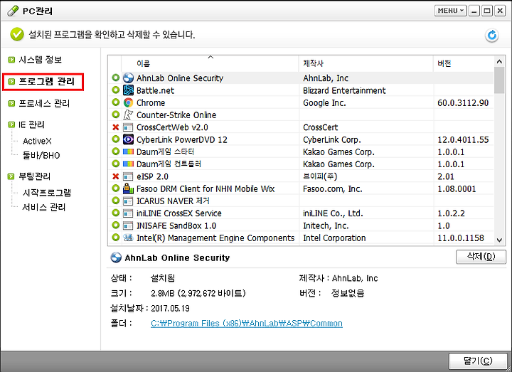The width and height of the screenshot is (512, 372).
Task: Select the Chrome row name text
Action: click(x=151, y=103)
